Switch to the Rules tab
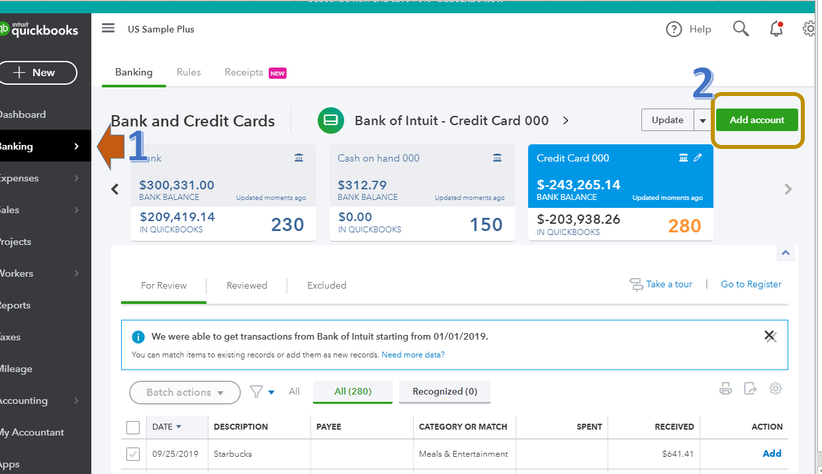The height and width of the screenshot is (474, 822). point(189,72)
